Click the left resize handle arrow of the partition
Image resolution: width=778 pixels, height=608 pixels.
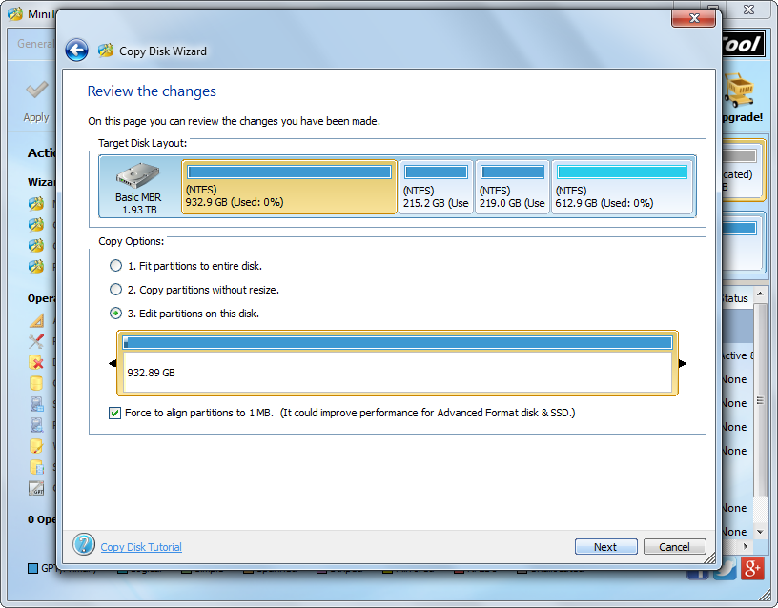[113, 363]
